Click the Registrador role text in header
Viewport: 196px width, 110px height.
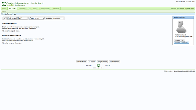pyautogui.click(x=20, y=5)
